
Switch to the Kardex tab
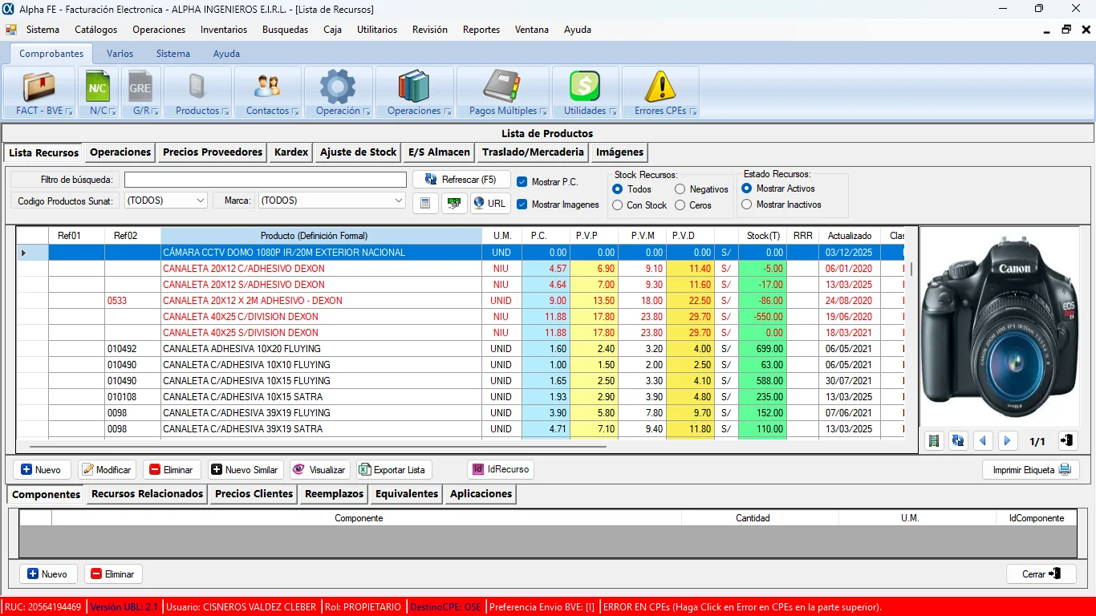pyautogui.click(x=290, y=152)
